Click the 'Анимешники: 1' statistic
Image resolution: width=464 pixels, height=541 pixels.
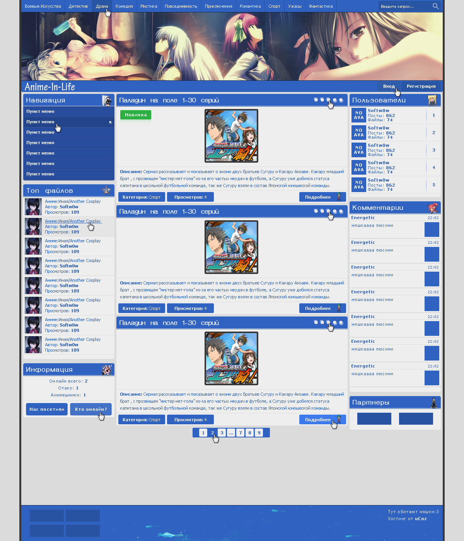pyautogui.click(x=68, y=395)
